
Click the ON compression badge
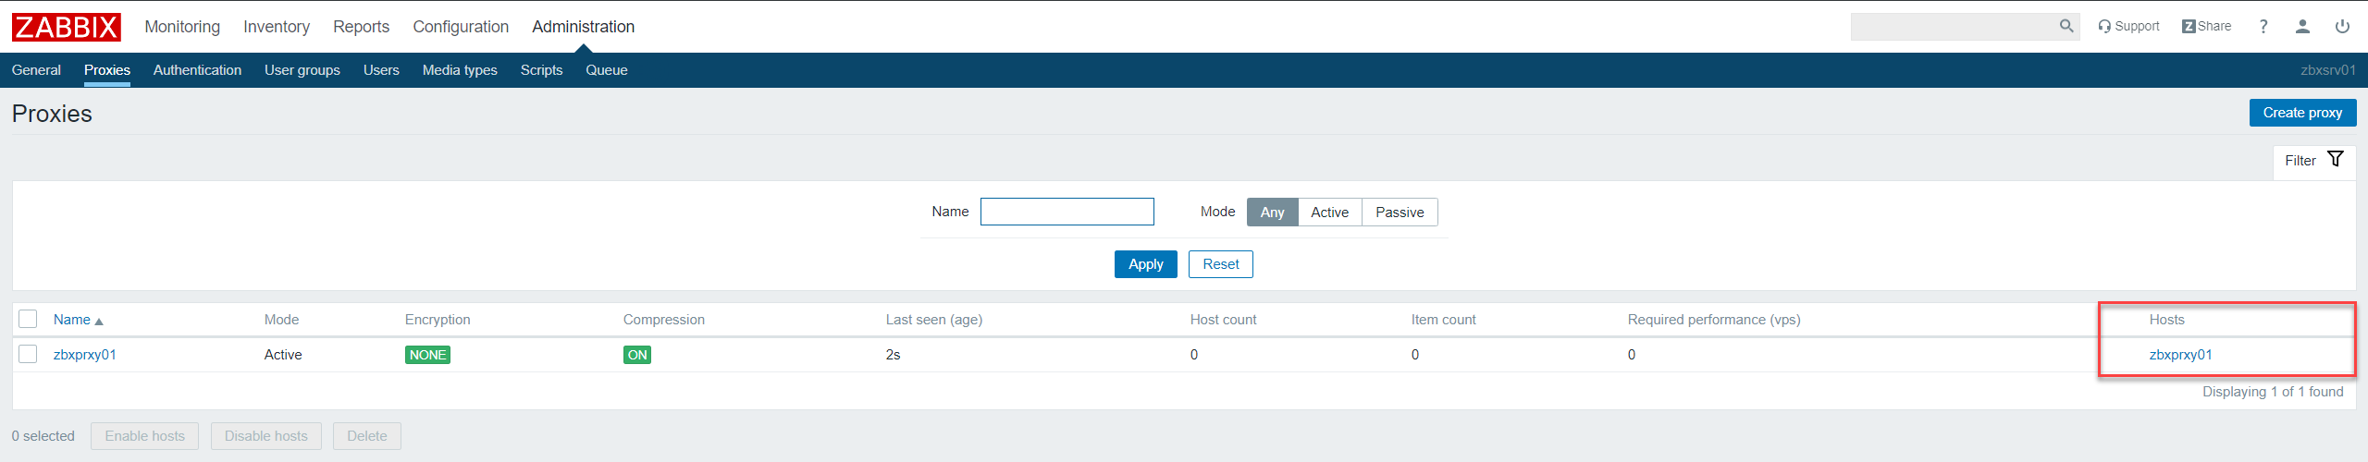(x=637, y=355)
